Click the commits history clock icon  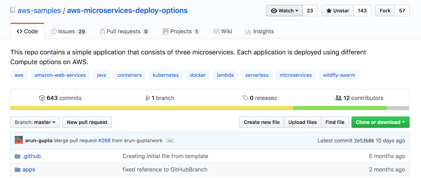pyautogui.click(x=42, y=98)
